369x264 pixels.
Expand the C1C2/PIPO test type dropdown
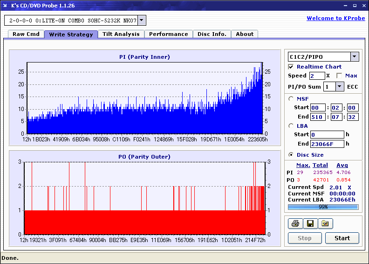click(354, 56)
